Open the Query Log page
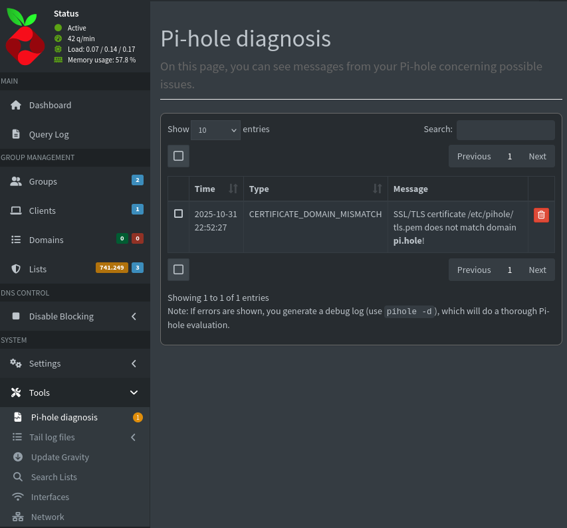The width and height of the screenshot is (567, 528). click(x=49, y=134)
